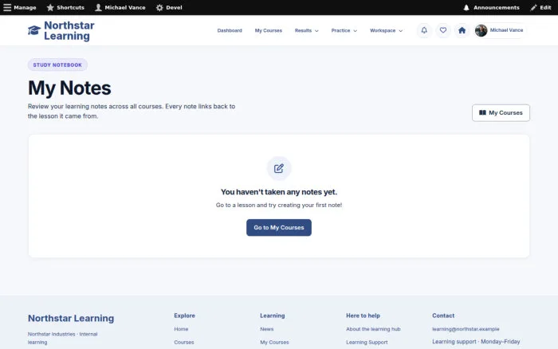This screenshot has height=349, width=558.
Task: Expand the Workspace dropdown menu
Action: tap(386, 30)
